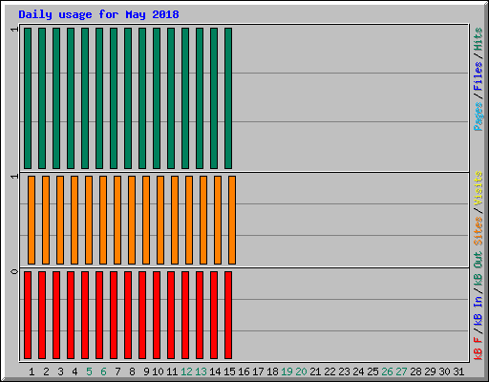Click the green weekend day label '5'

click(x=89, y=371)
